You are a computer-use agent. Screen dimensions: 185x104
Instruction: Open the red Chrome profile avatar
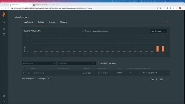click(180, 8)
